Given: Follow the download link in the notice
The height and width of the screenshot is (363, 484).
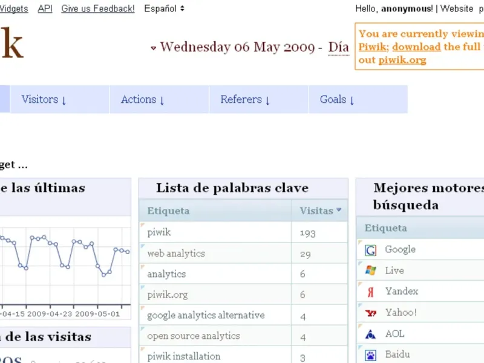Looking at the screenshot, I should (x=416, y=47).
